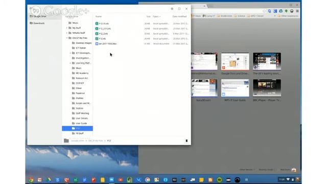Launch Google Drive from the shelf

click(49, 179)
